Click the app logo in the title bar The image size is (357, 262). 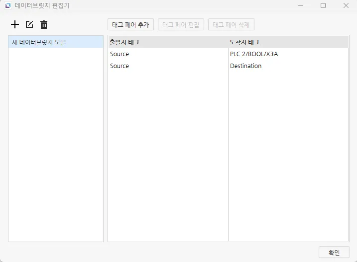pyautogui.click(x=7, y=6)
